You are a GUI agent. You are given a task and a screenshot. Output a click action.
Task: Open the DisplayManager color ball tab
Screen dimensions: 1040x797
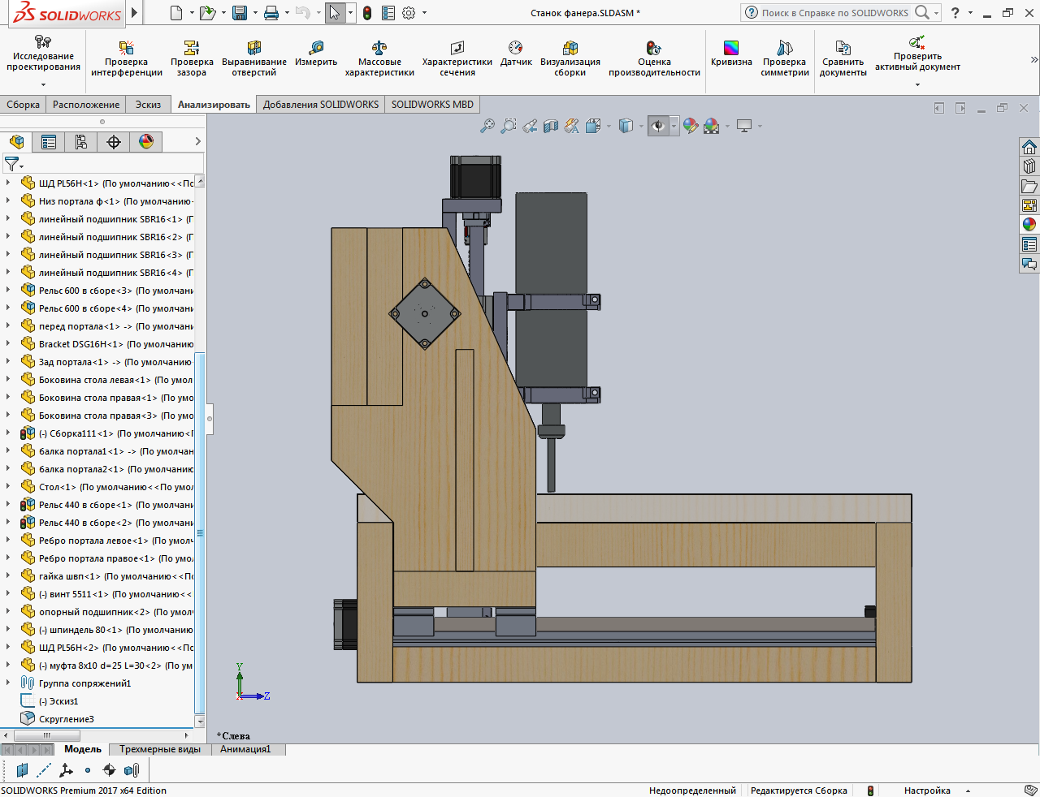(146, 142)
